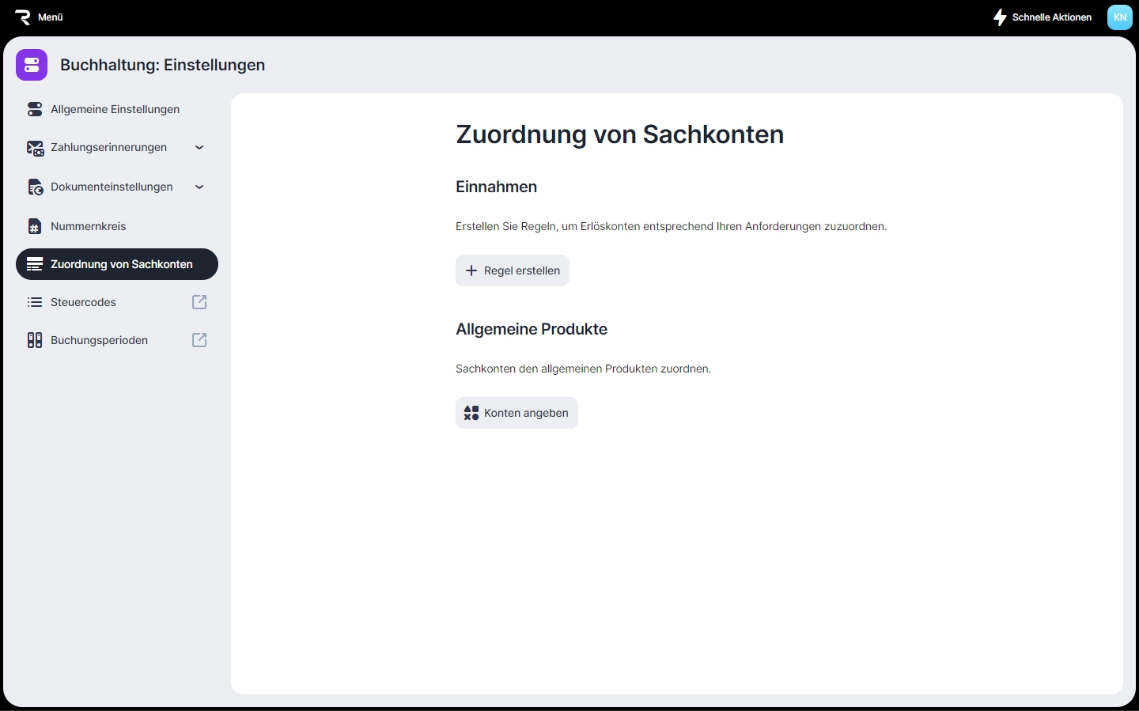Click the Zahlungserinnerungen envelope icon

point(35,148)
